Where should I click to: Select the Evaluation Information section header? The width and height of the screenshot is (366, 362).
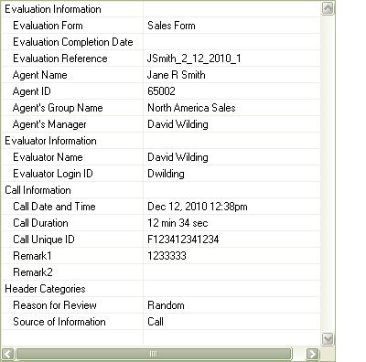coord(53,9)
